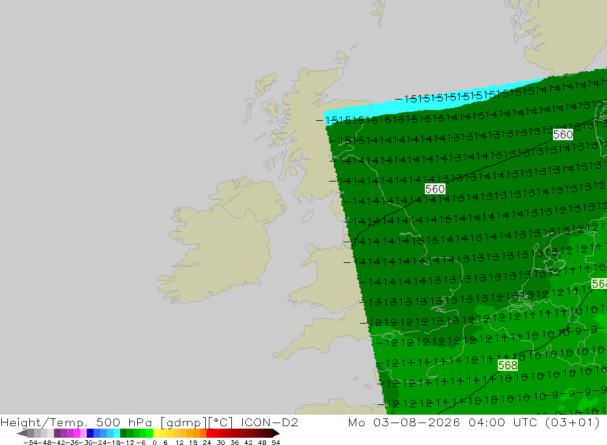Click the '04:00 UTC' time text
607x445 pixels.
coord(504,423)
